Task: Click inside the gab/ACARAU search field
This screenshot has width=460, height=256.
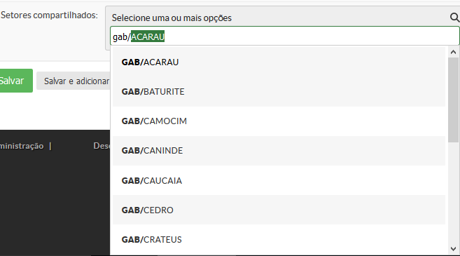Action: point(284,36)
